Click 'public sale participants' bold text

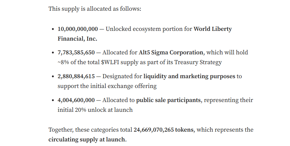pyautogui.click(x=168, y=100)
